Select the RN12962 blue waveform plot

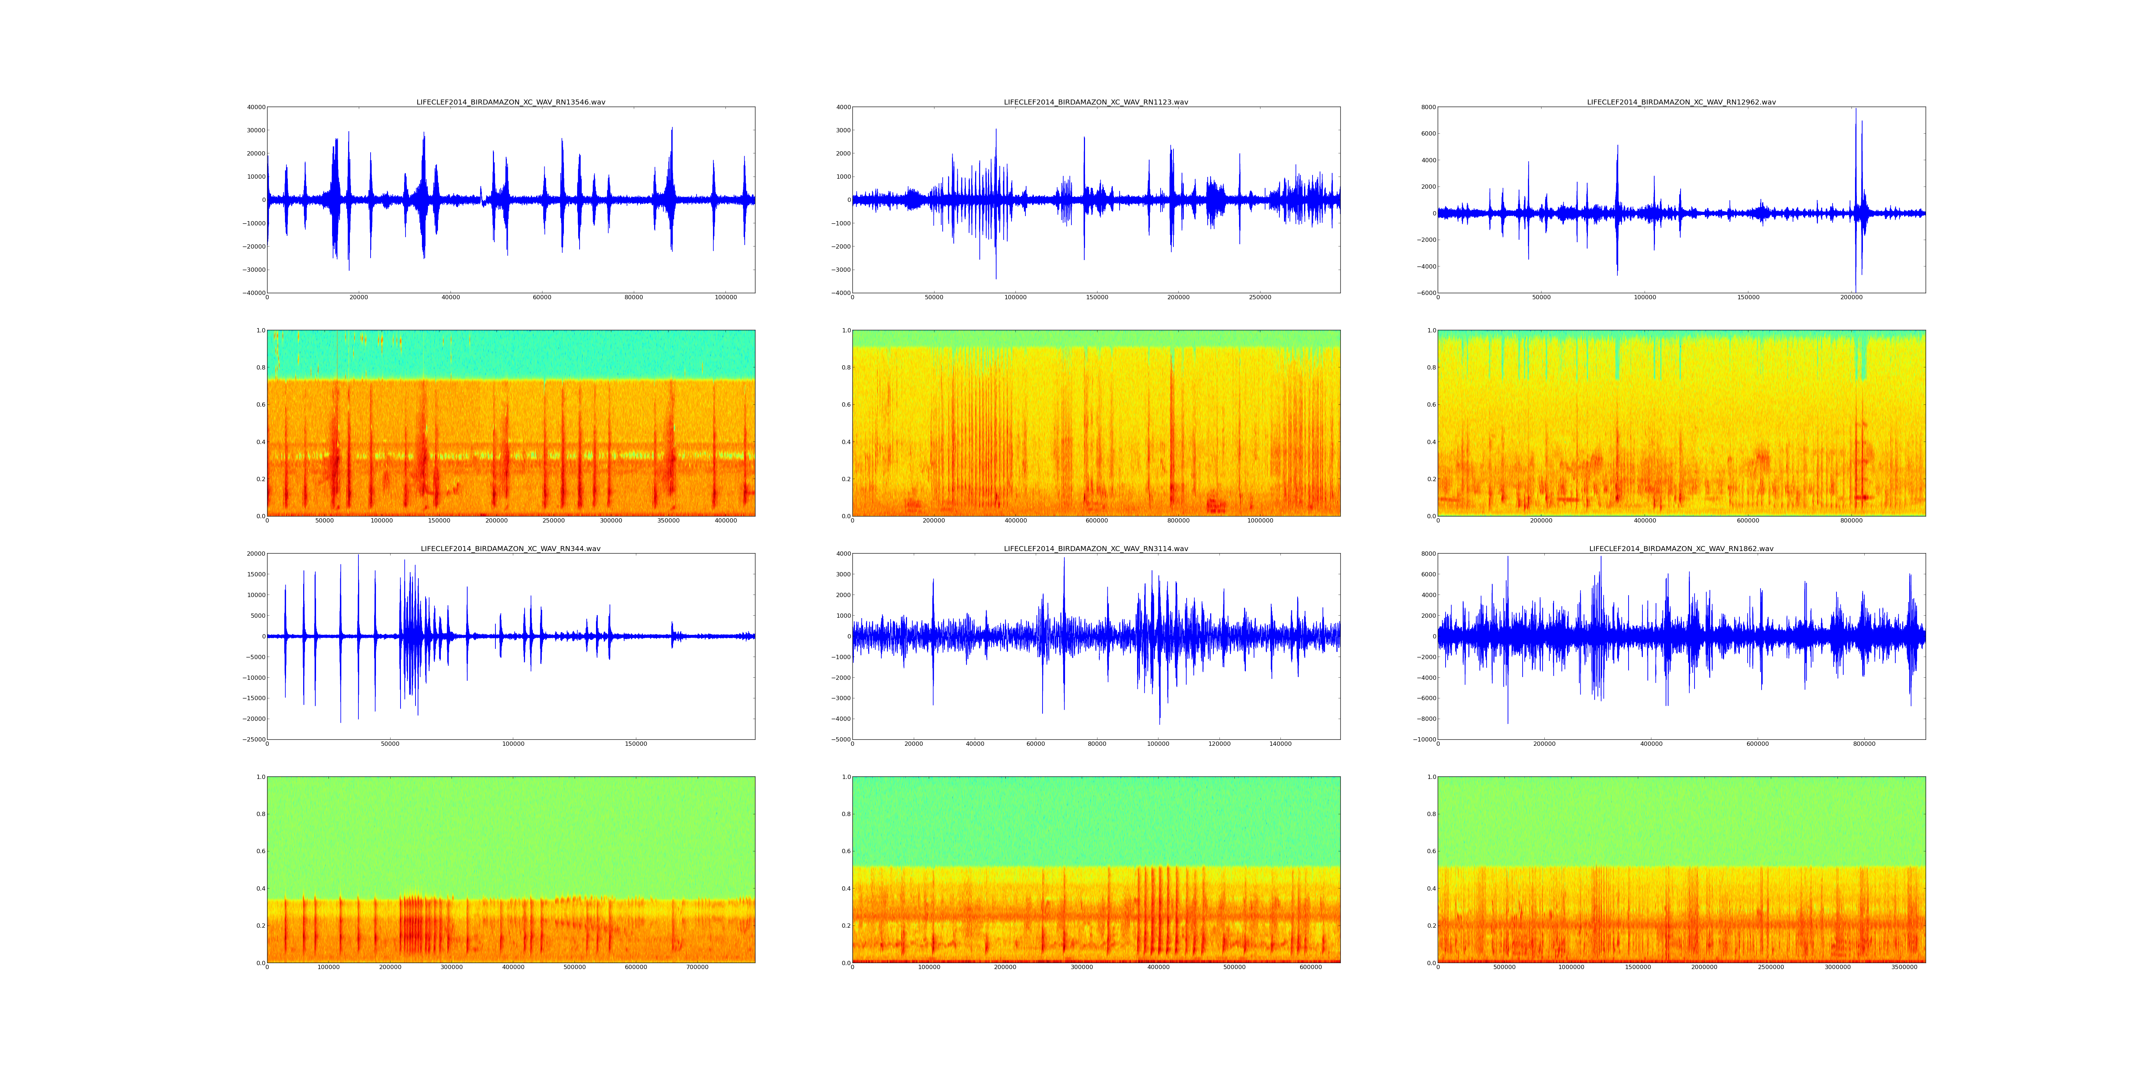pyautogui.click(x=1681, y=199)
